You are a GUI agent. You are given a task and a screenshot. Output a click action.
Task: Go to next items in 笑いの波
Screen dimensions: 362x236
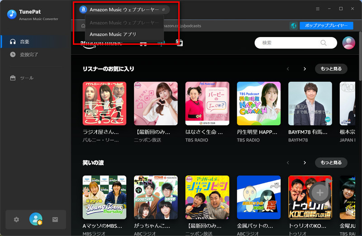pos(305,163)
